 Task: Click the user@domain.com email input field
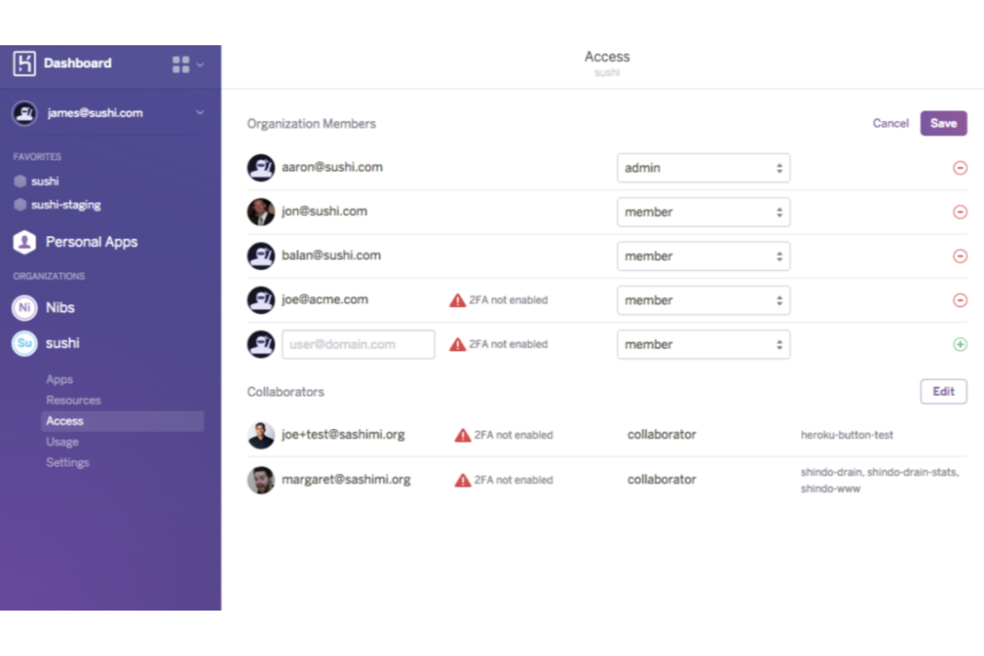pos(358,344)
